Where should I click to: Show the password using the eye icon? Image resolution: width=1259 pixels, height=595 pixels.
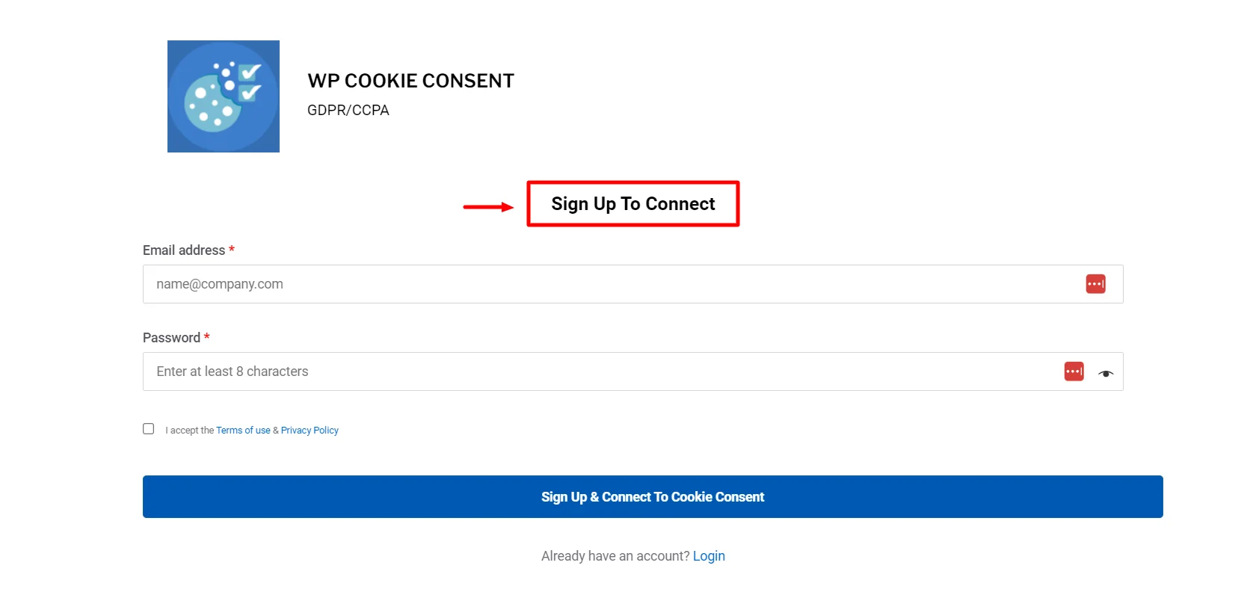[x=1106, y=373]
